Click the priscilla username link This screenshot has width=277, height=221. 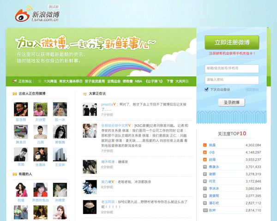coord(107,104)
